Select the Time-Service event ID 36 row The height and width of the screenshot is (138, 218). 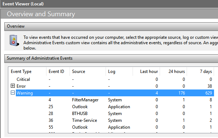[111, 120]
